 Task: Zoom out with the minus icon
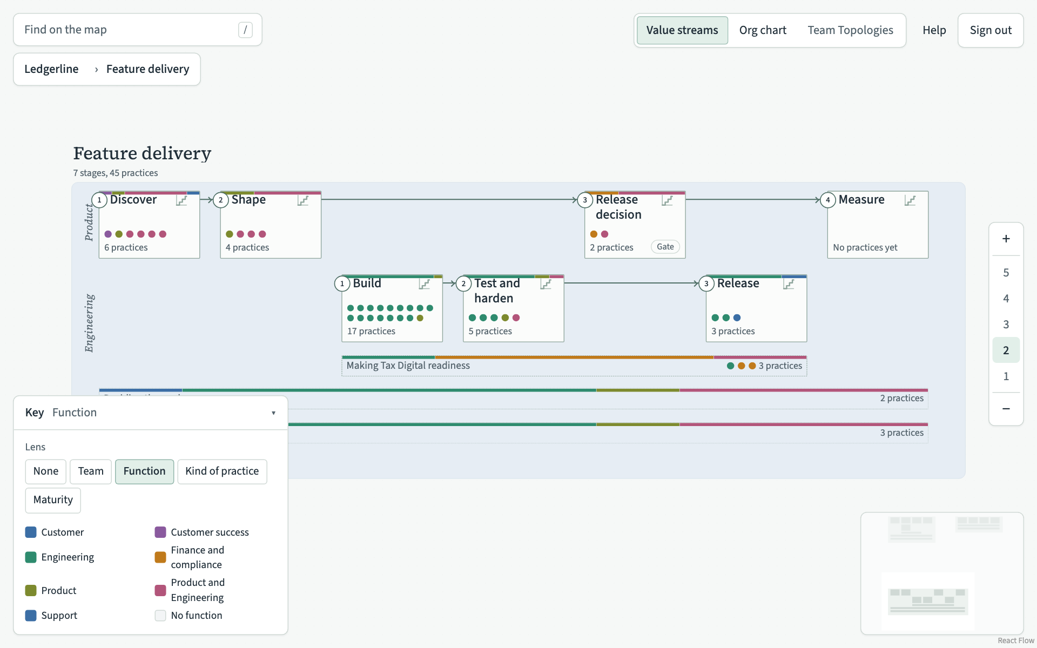1006,409
